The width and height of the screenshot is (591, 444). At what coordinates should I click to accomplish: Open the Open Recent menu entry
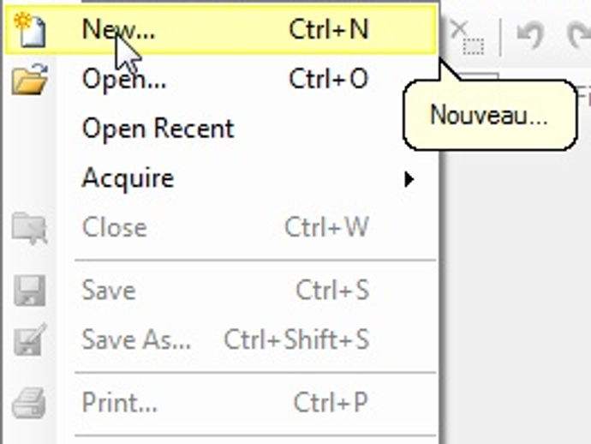pyautogui.click(x=221, y=129)
